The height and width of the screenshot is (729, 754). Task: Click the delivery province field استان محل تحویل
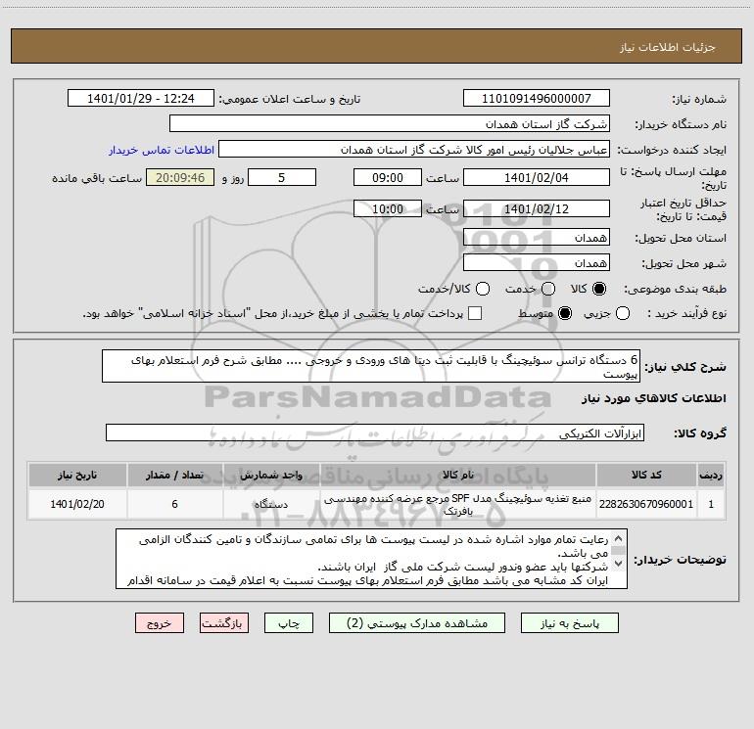click(x=537, y=238)
